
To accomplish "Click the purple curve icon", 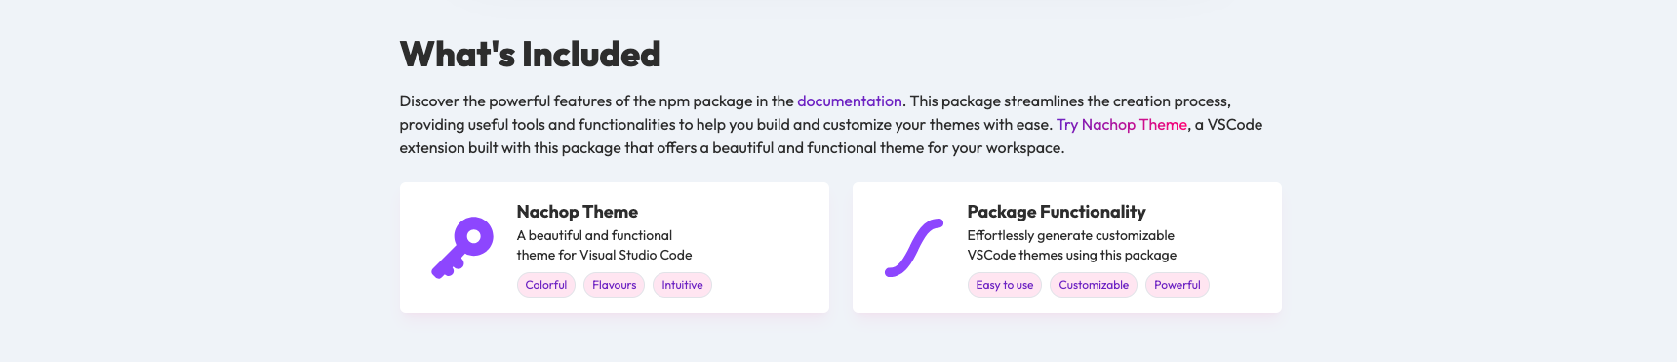I will point(914,248).
